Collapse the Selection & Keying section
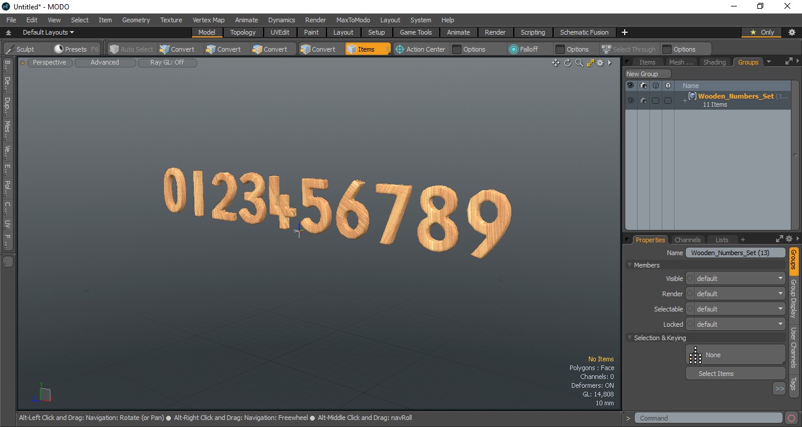Viewport: 802px width, 427px height. 629,338
